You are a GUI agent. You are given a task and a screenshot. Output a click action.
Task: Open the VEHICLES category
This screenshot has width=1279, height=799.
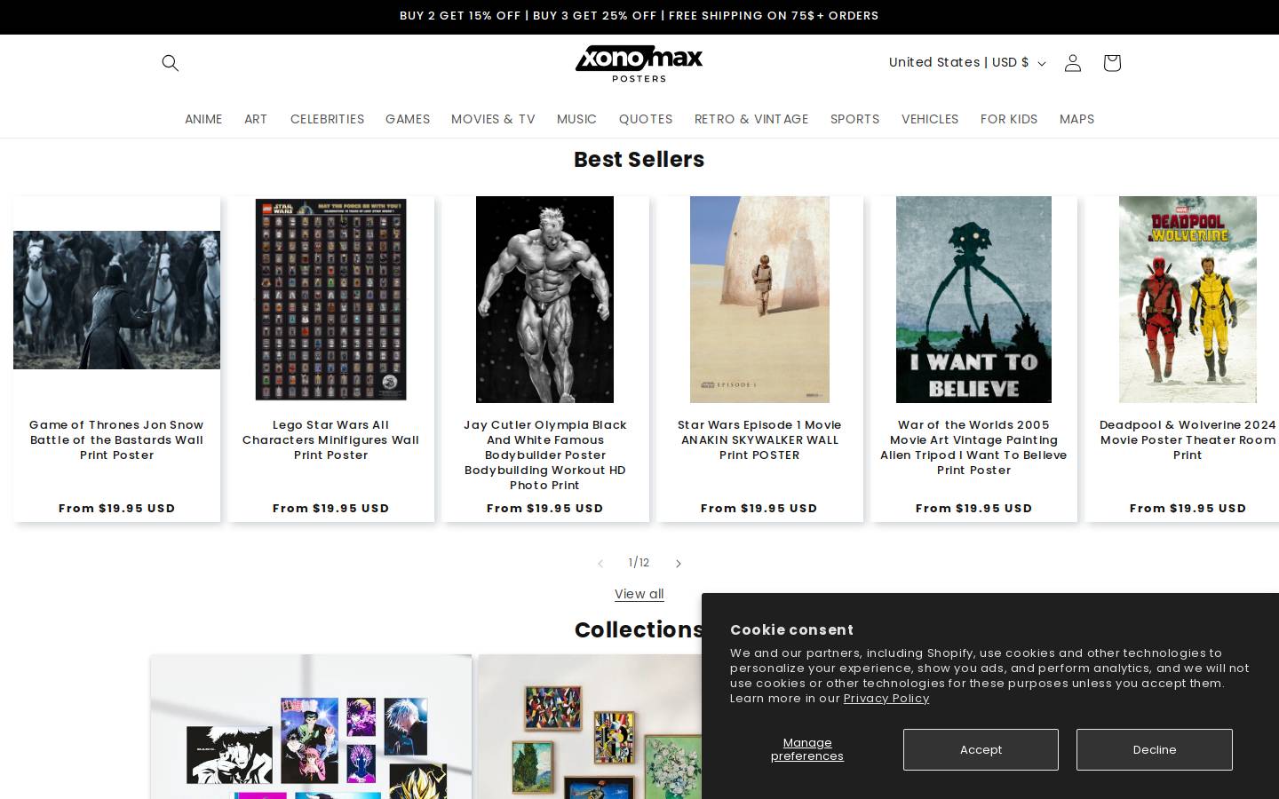pyautogui.click(x=930, y=119)
